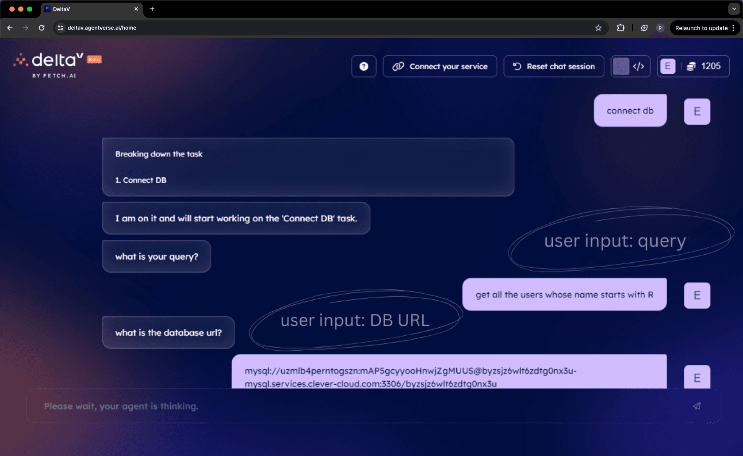Click Reset chat session button
Image resolution: width=743 pixels, height=456 pixels.
coord(554,66)
